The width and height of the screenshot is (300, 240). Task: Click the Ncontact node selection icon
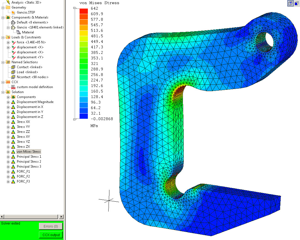click(13, 77)
